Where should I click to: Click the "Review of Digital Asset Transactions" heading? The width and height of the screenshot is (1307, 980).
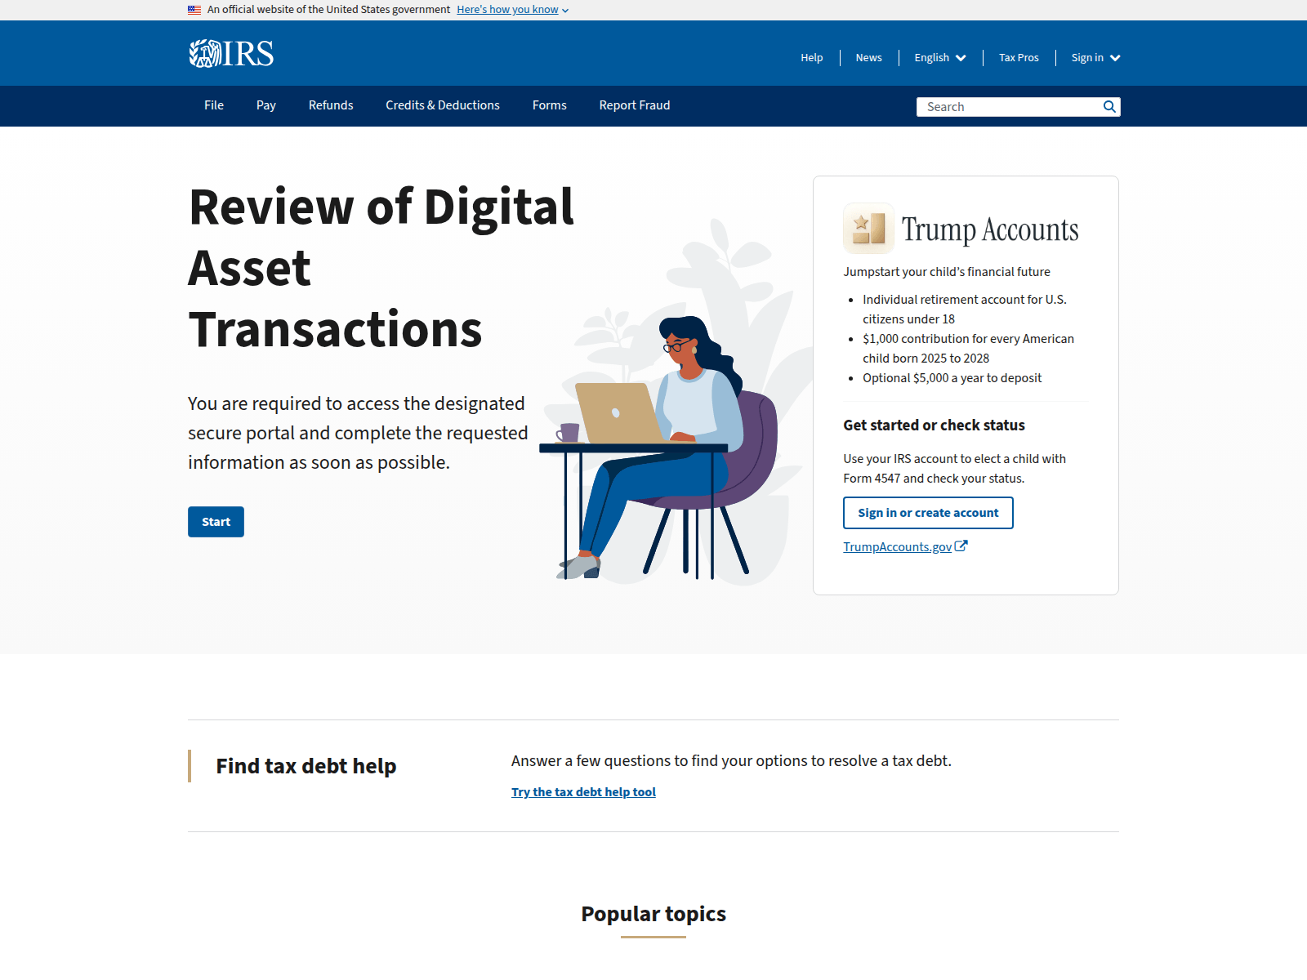381,268
